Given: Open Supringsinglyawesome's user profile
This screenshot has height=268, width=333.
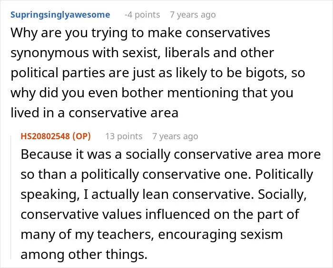Looking at the screenshot, I should click(60, 15).
